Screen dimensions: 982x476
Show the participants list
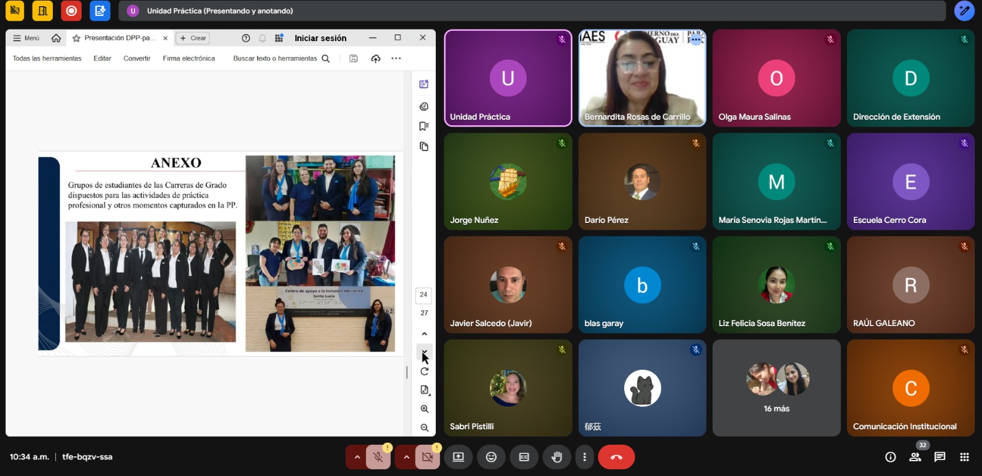coord(915,457)
